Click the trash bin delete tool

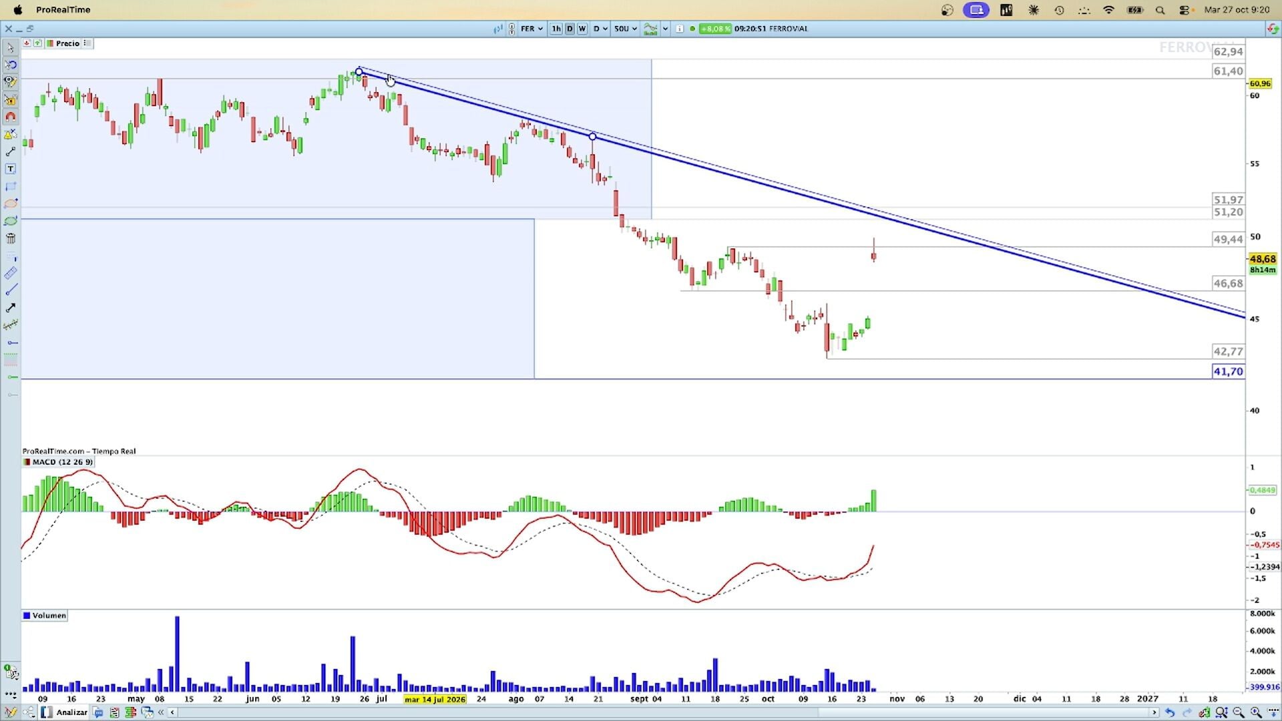(x=10, y=238)
